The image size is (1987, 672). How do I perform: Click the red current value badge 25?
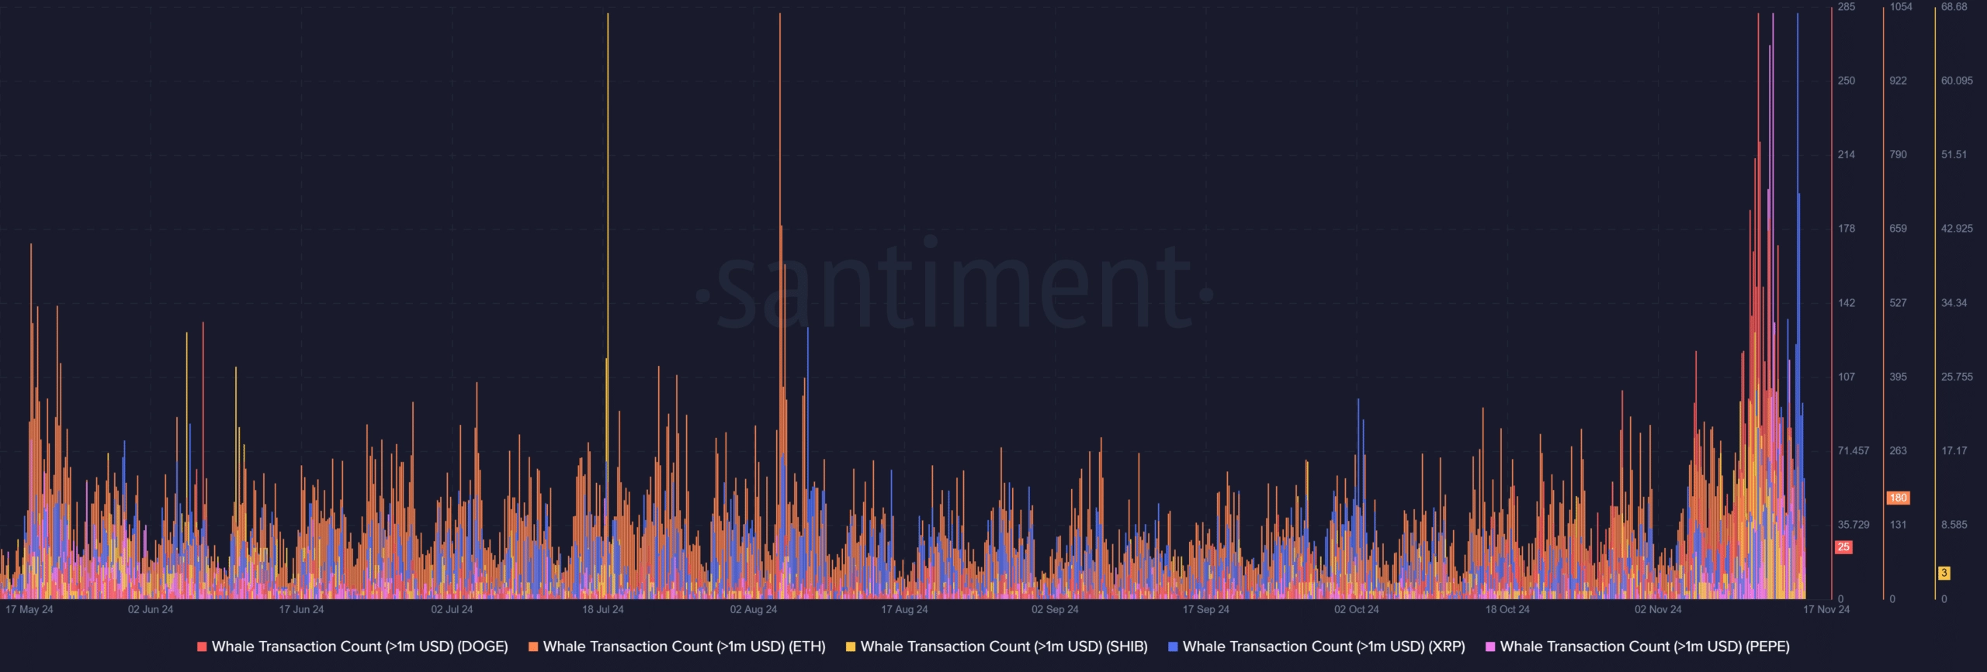pos(1843,547)
